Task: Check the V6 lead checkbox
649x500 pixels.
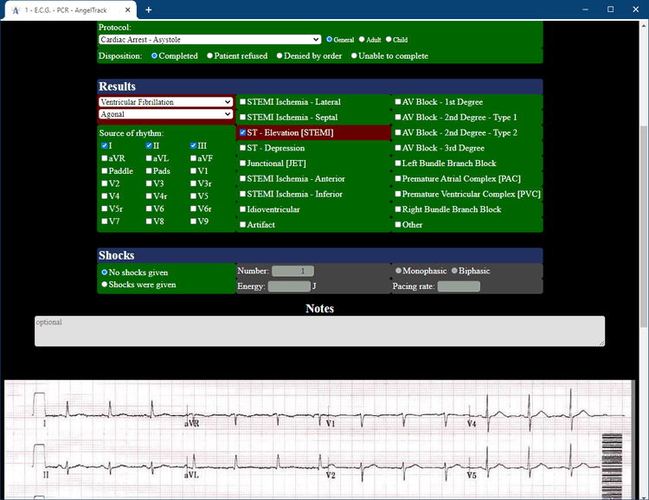Action: click(x=149, y=208)
